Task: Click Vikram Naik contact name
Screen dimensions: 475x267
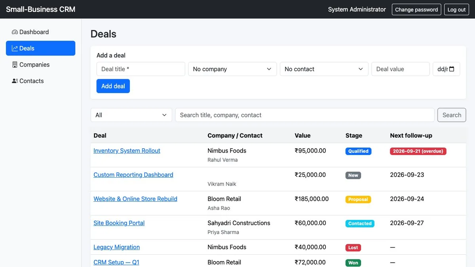Action: [x=222, y=184]
